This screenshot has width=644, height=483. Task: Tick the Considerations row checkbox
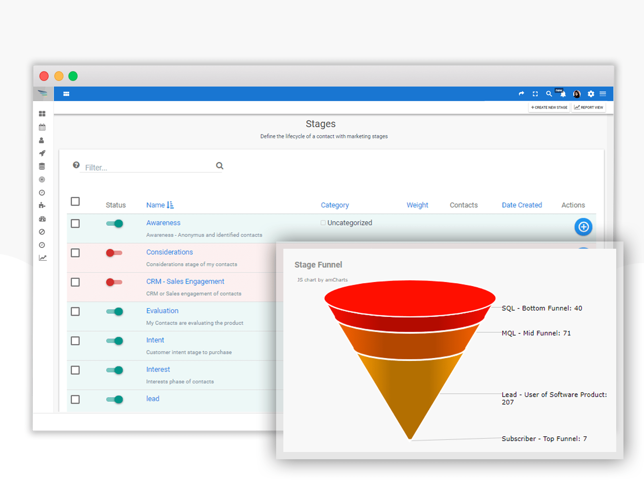click(x=75, y=253)
